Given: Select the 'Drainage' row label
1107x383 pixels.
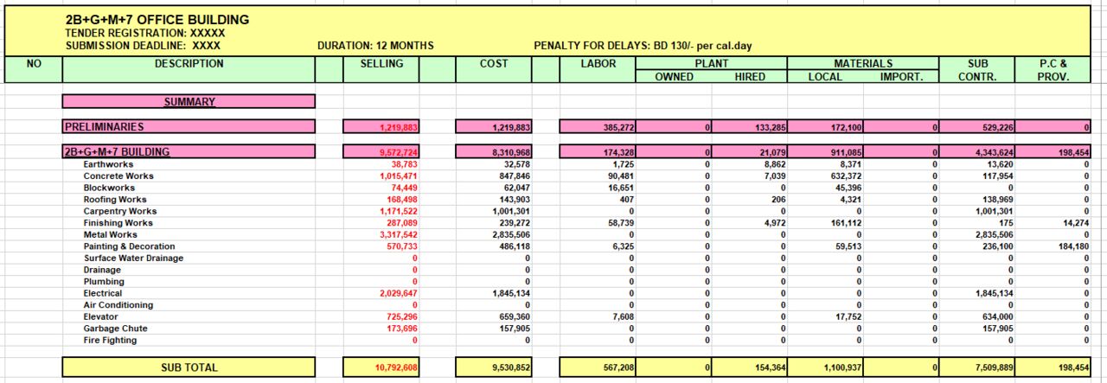Looking at the screenshot, I should (x=103, y=270).
